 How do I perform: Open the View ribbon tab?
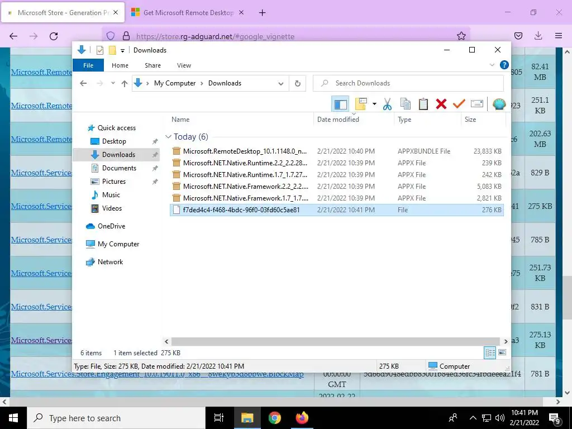184,65
